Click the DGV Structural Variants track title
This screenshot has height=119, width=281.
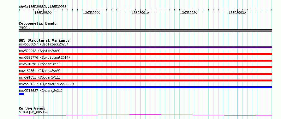(x=44, y=40)
